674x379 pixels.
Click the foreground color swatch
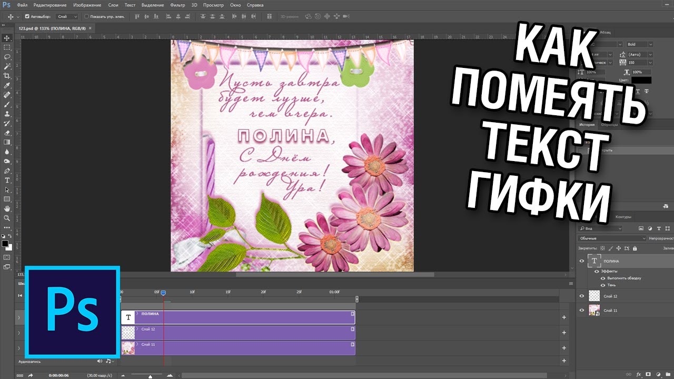click(5, 244)
